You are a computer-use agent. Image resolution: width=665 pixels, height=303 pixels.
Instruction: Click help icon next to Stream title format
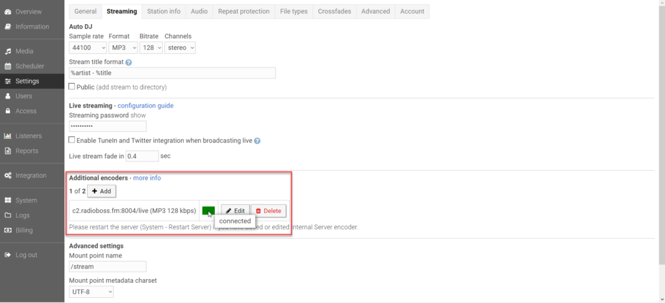129,62
